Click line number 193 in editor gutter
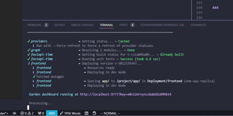 pyautogui.click(x=199, y=3)
